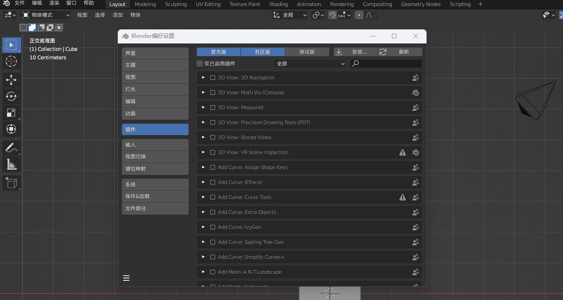Click the add-on search field

[390, 64]
